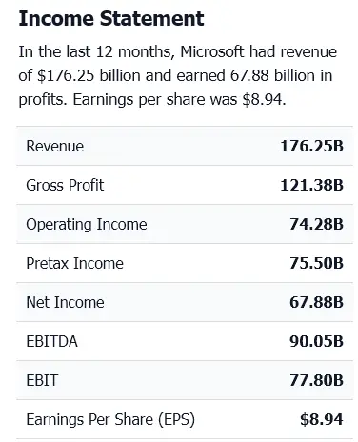
Task: Select the $8.94 EPS table value
Action: [x=322, y=419]
